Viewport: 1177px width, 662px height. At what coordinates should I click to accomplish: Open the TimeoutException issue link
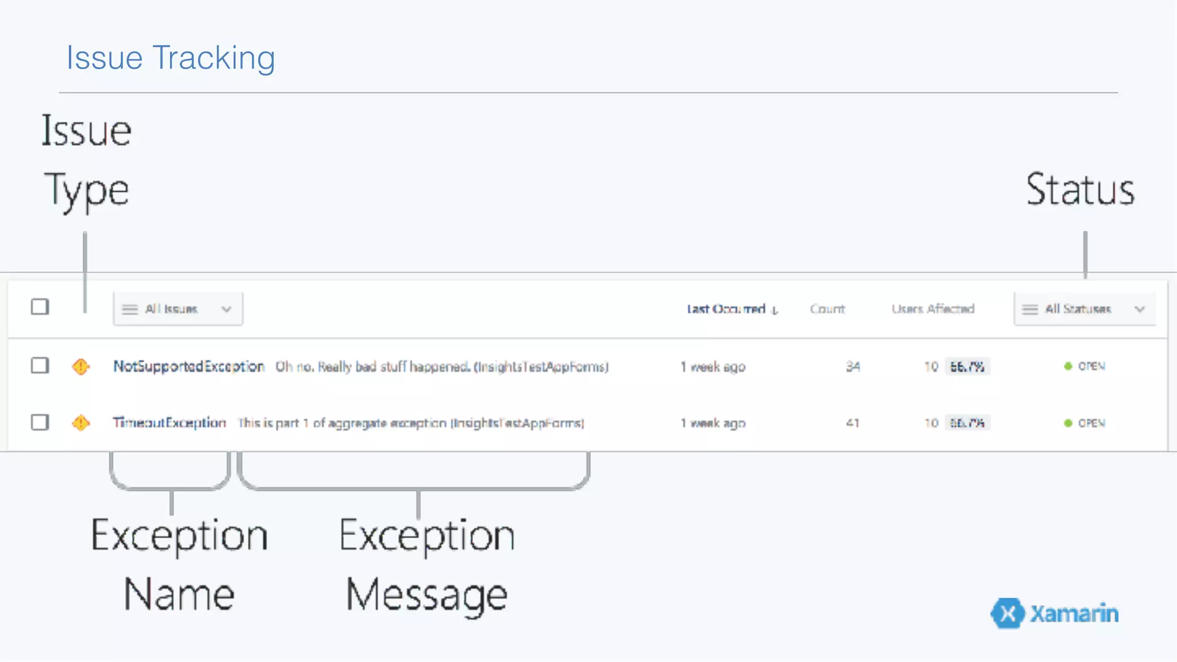pyautogui.click(x=170, y=423)
